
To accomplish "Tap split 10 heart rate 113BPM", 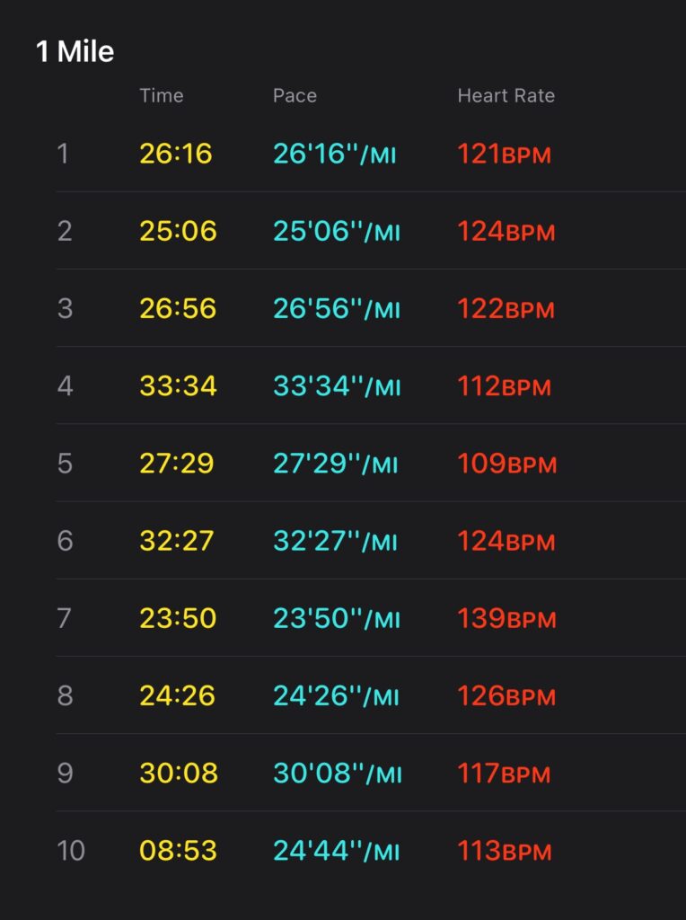I will tap(505, 851).
